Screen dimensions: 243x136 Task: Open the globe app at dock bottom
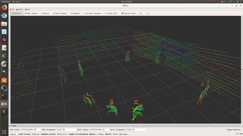click(4, 112)
